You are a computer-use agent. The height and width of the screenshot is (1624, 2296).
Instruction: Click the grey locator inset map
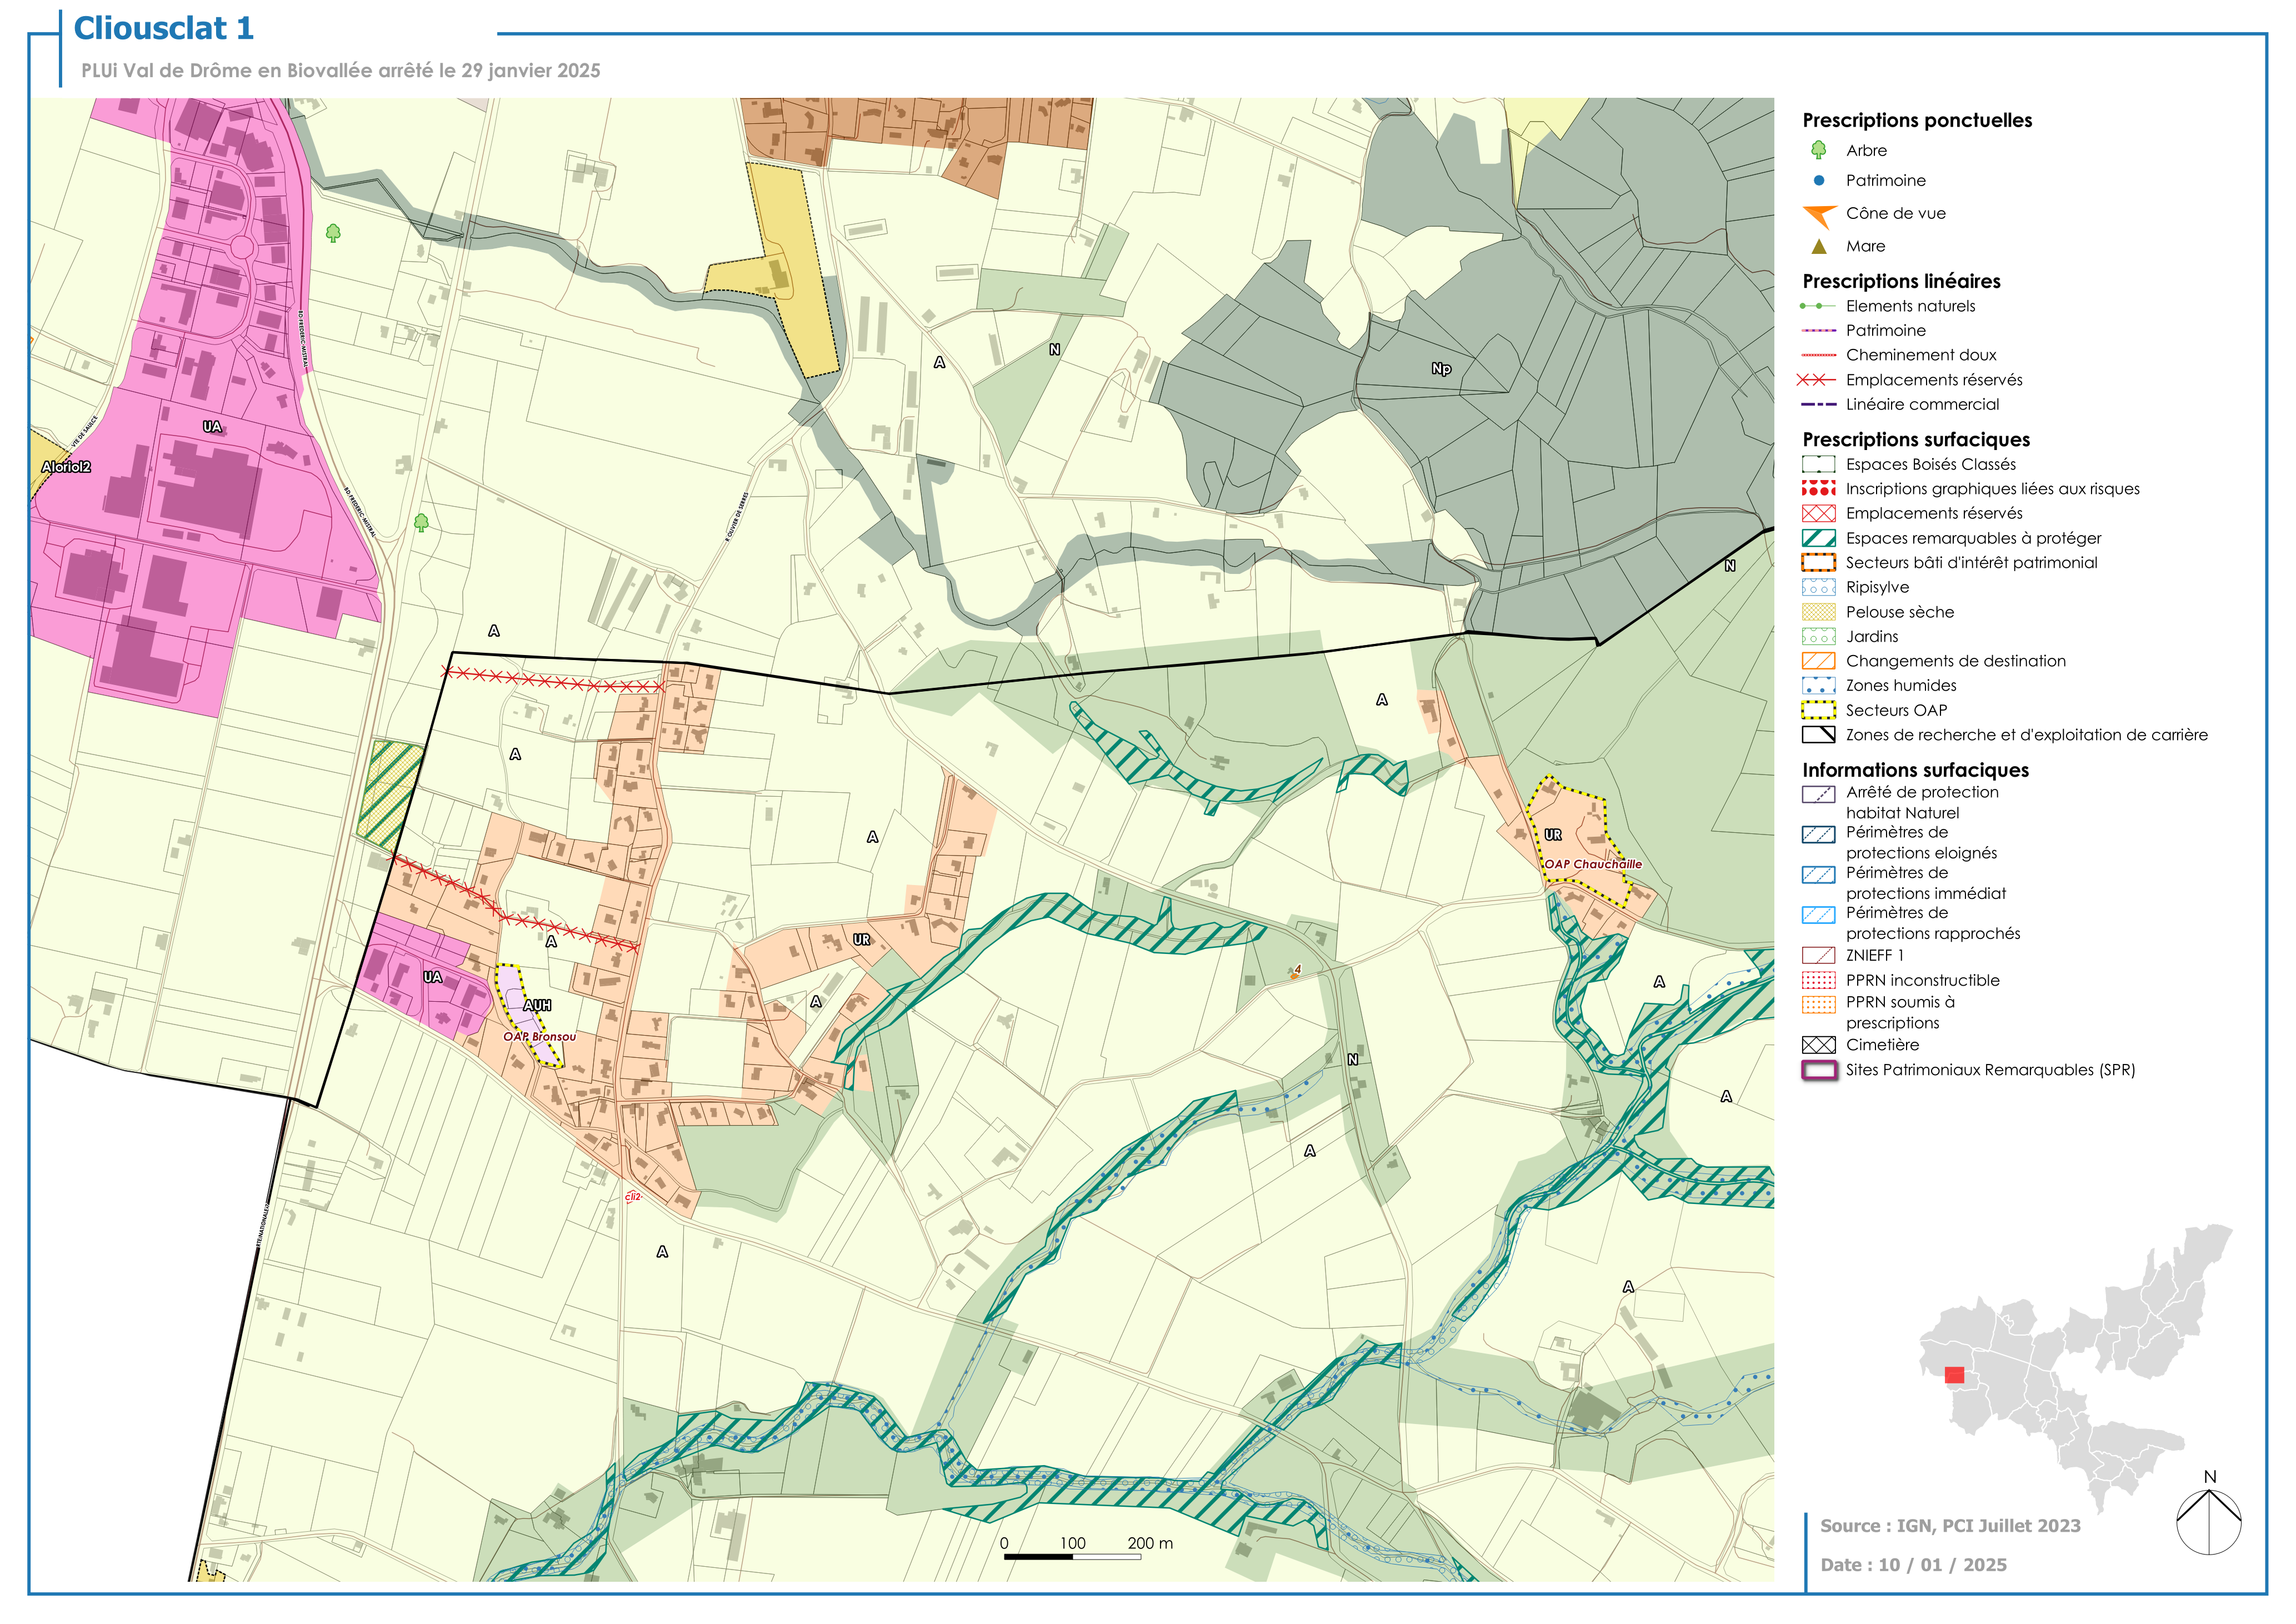tap(2075, 1368)
